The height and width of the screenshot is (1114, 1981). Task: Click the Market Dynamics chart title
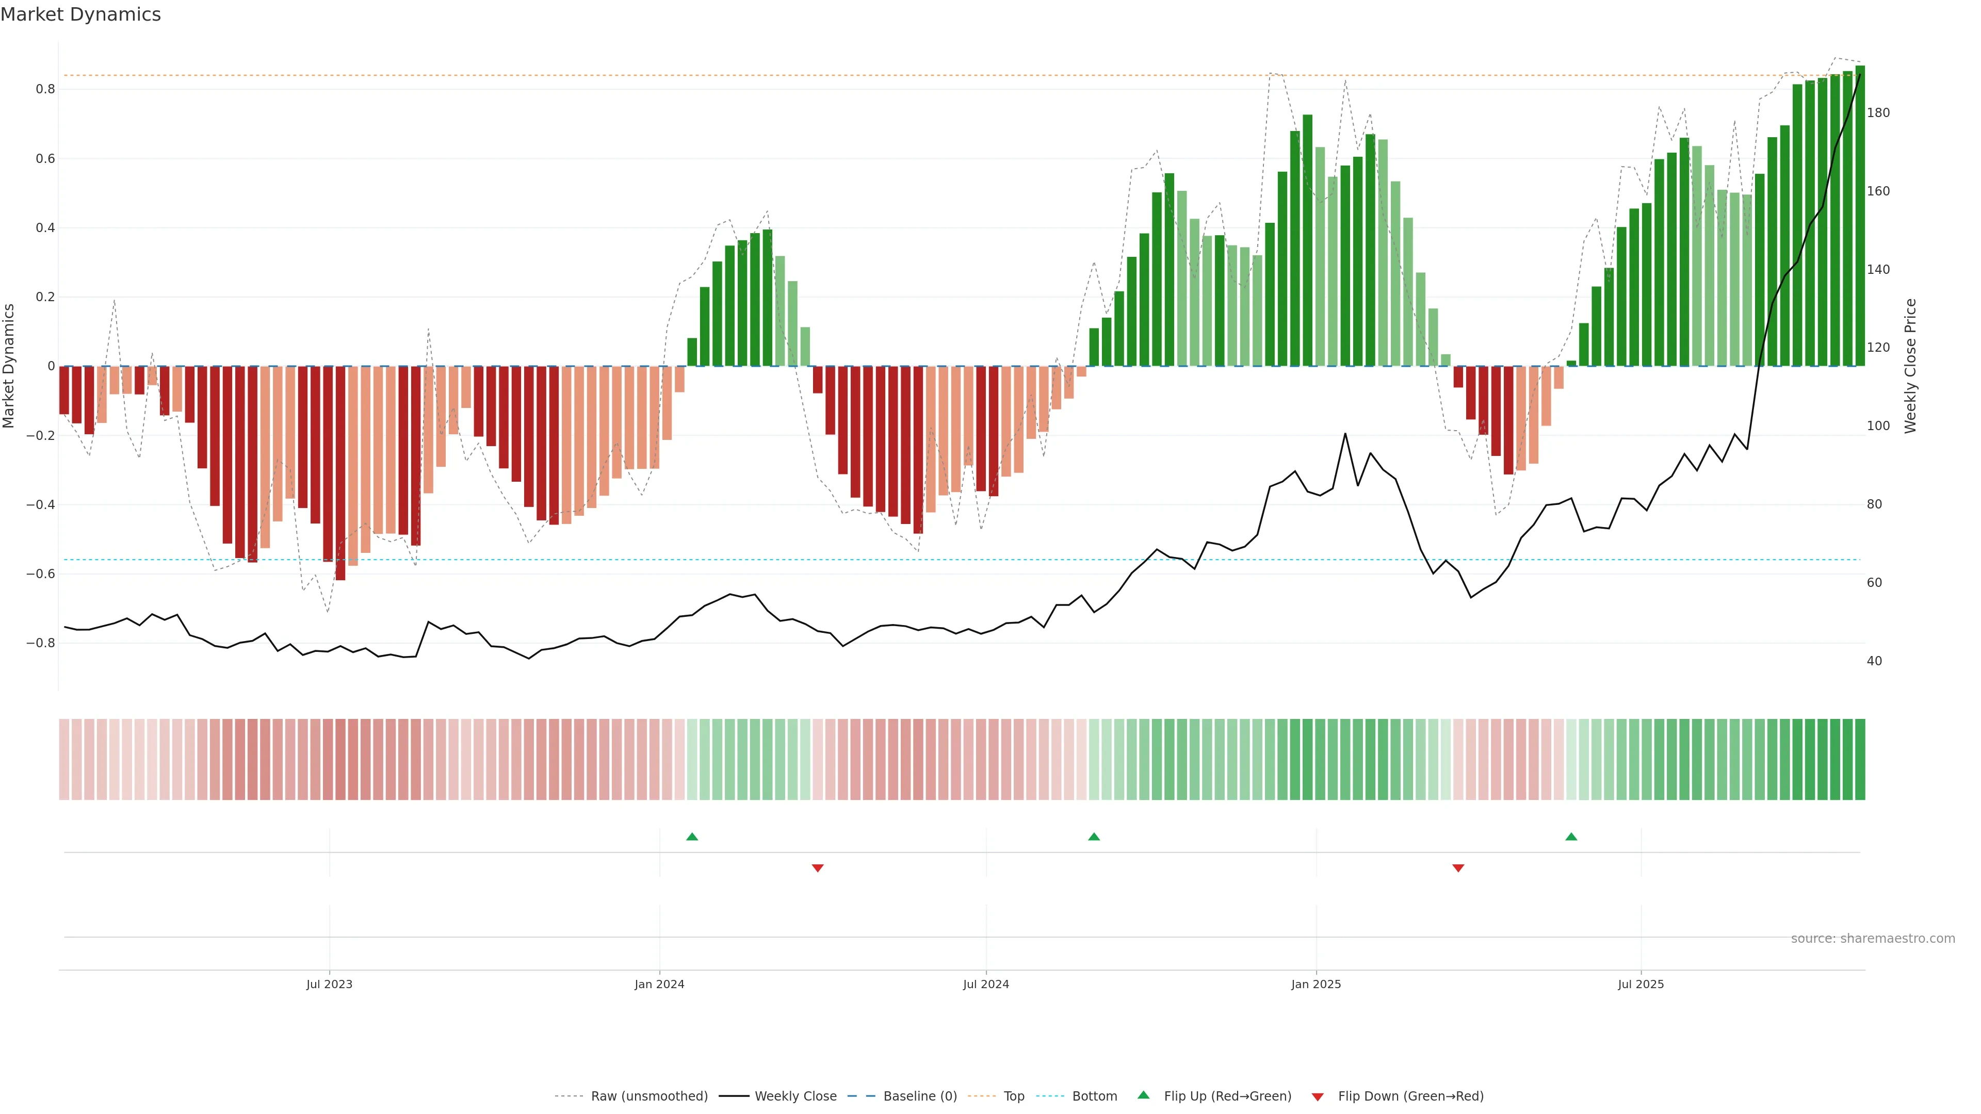81,14
